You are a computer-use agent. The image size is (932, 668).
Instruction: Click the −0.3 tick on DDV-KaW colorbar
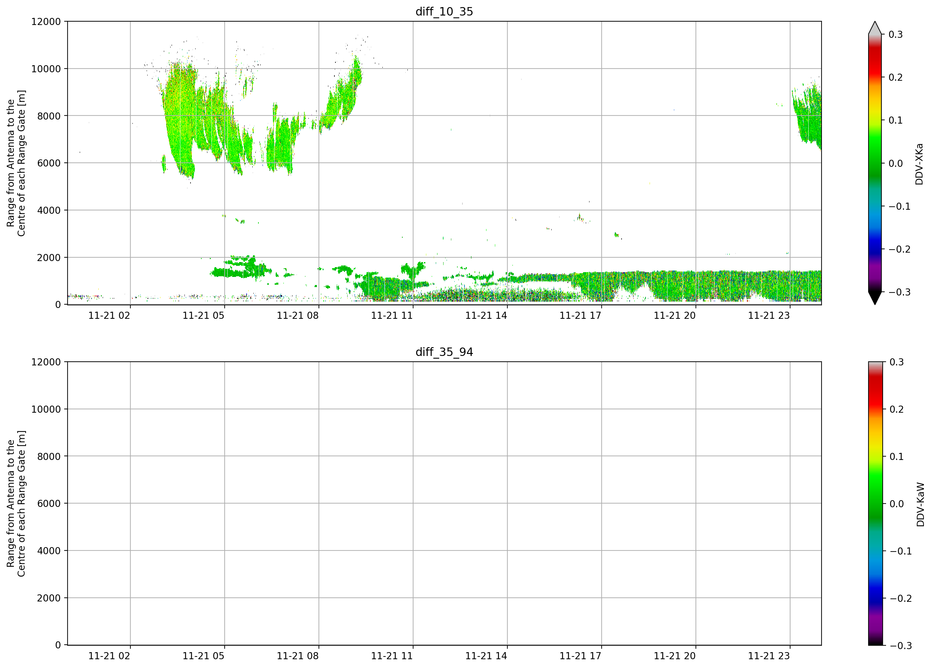pyautogui.click(x=901, y=645)
